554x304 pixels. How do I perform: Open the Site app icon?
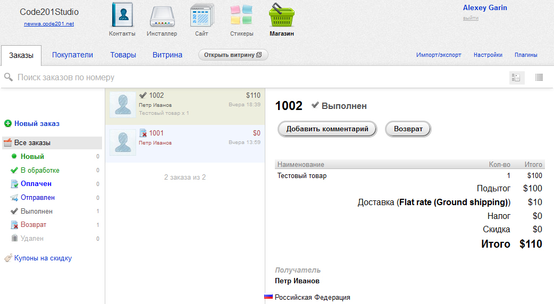pos(202,15)
